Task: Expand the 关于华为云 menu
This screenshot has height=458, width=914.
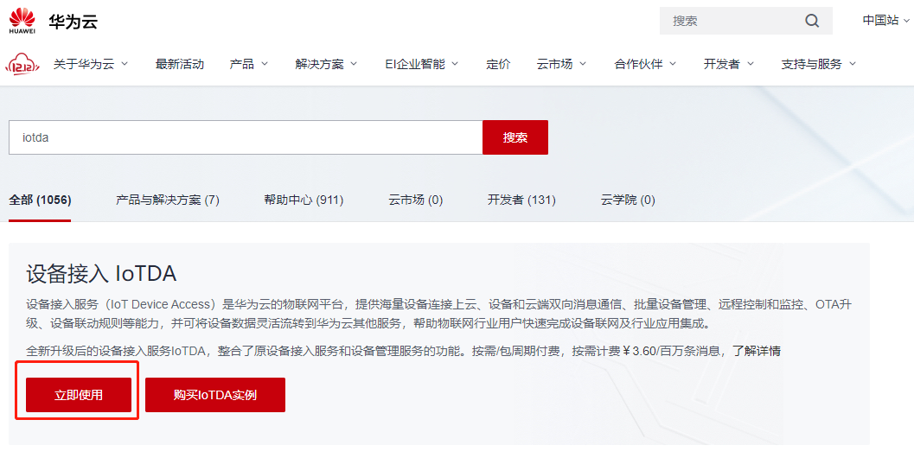Action: (90, 64)
